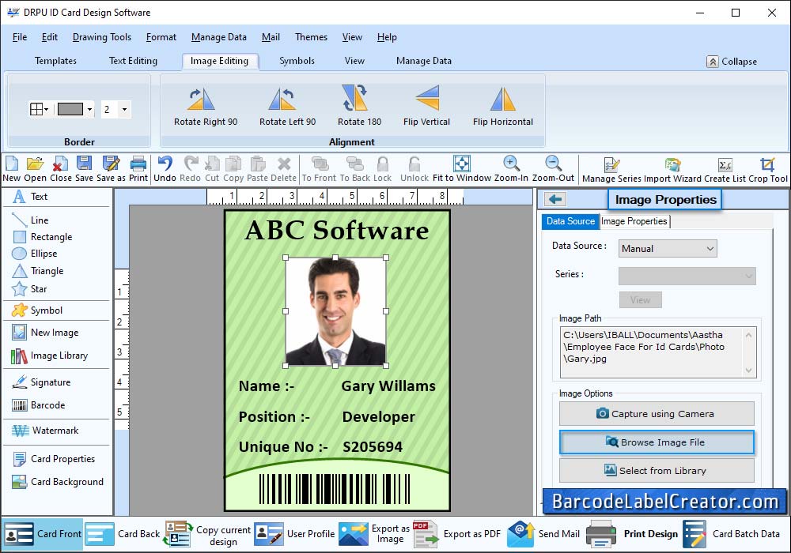This screenshot has width=791, height=553.
Task: Open Card Background settings
Action: click(x=58, y=482)
